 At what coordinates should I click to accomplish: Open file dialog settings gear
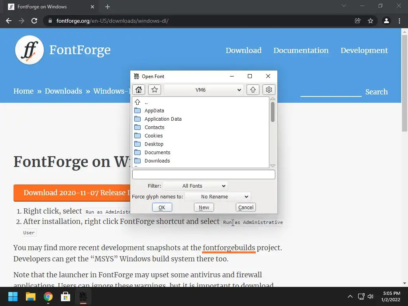click(x=269, y=90)
